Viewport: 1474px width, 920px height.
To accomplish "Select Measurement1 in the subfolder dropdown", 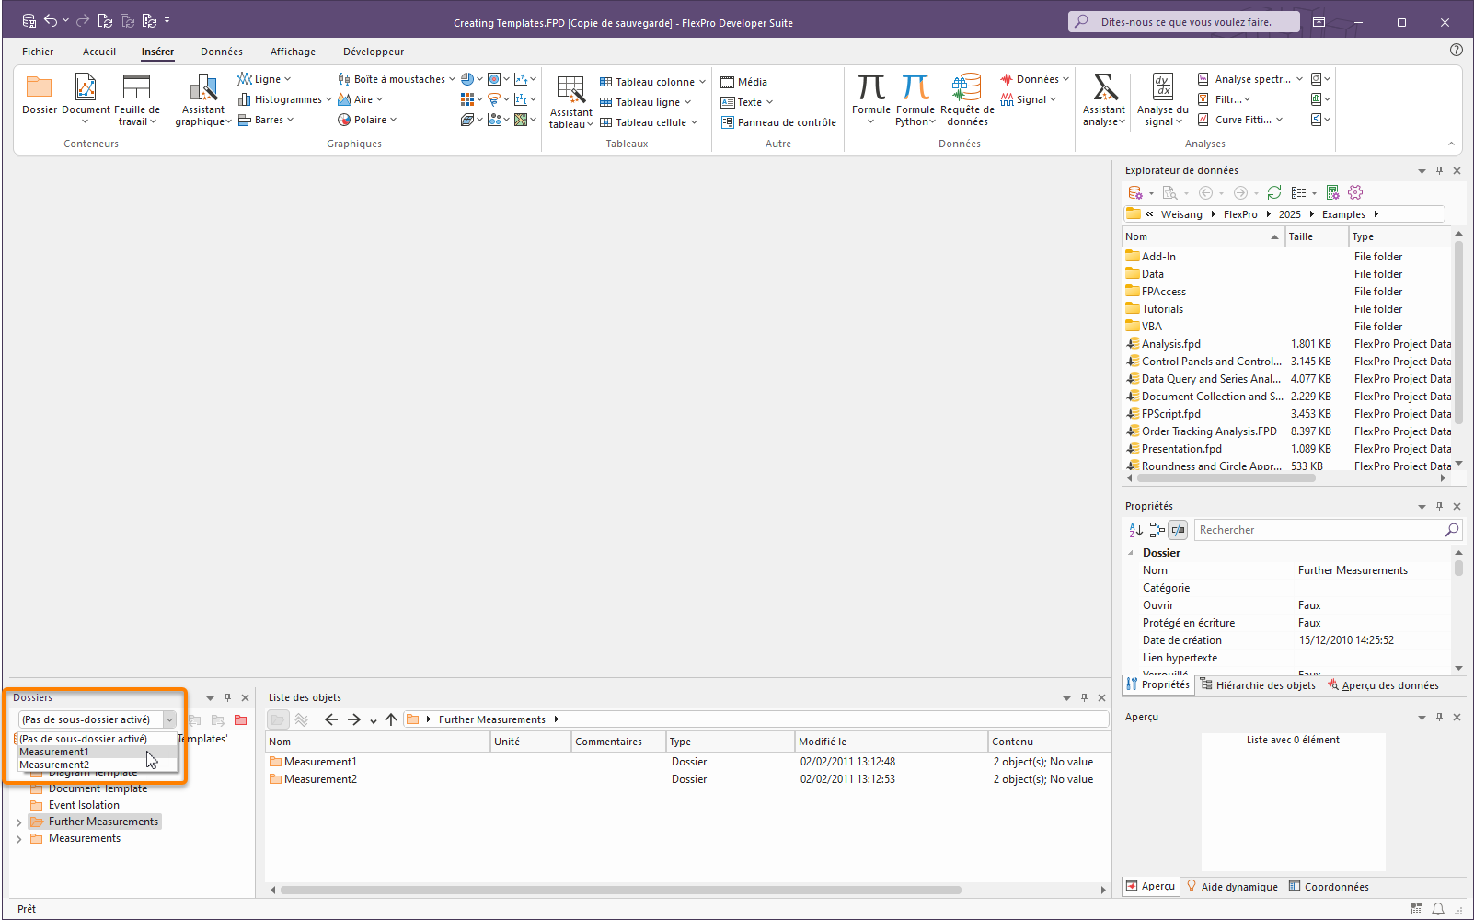I will [x=54, y=752].
